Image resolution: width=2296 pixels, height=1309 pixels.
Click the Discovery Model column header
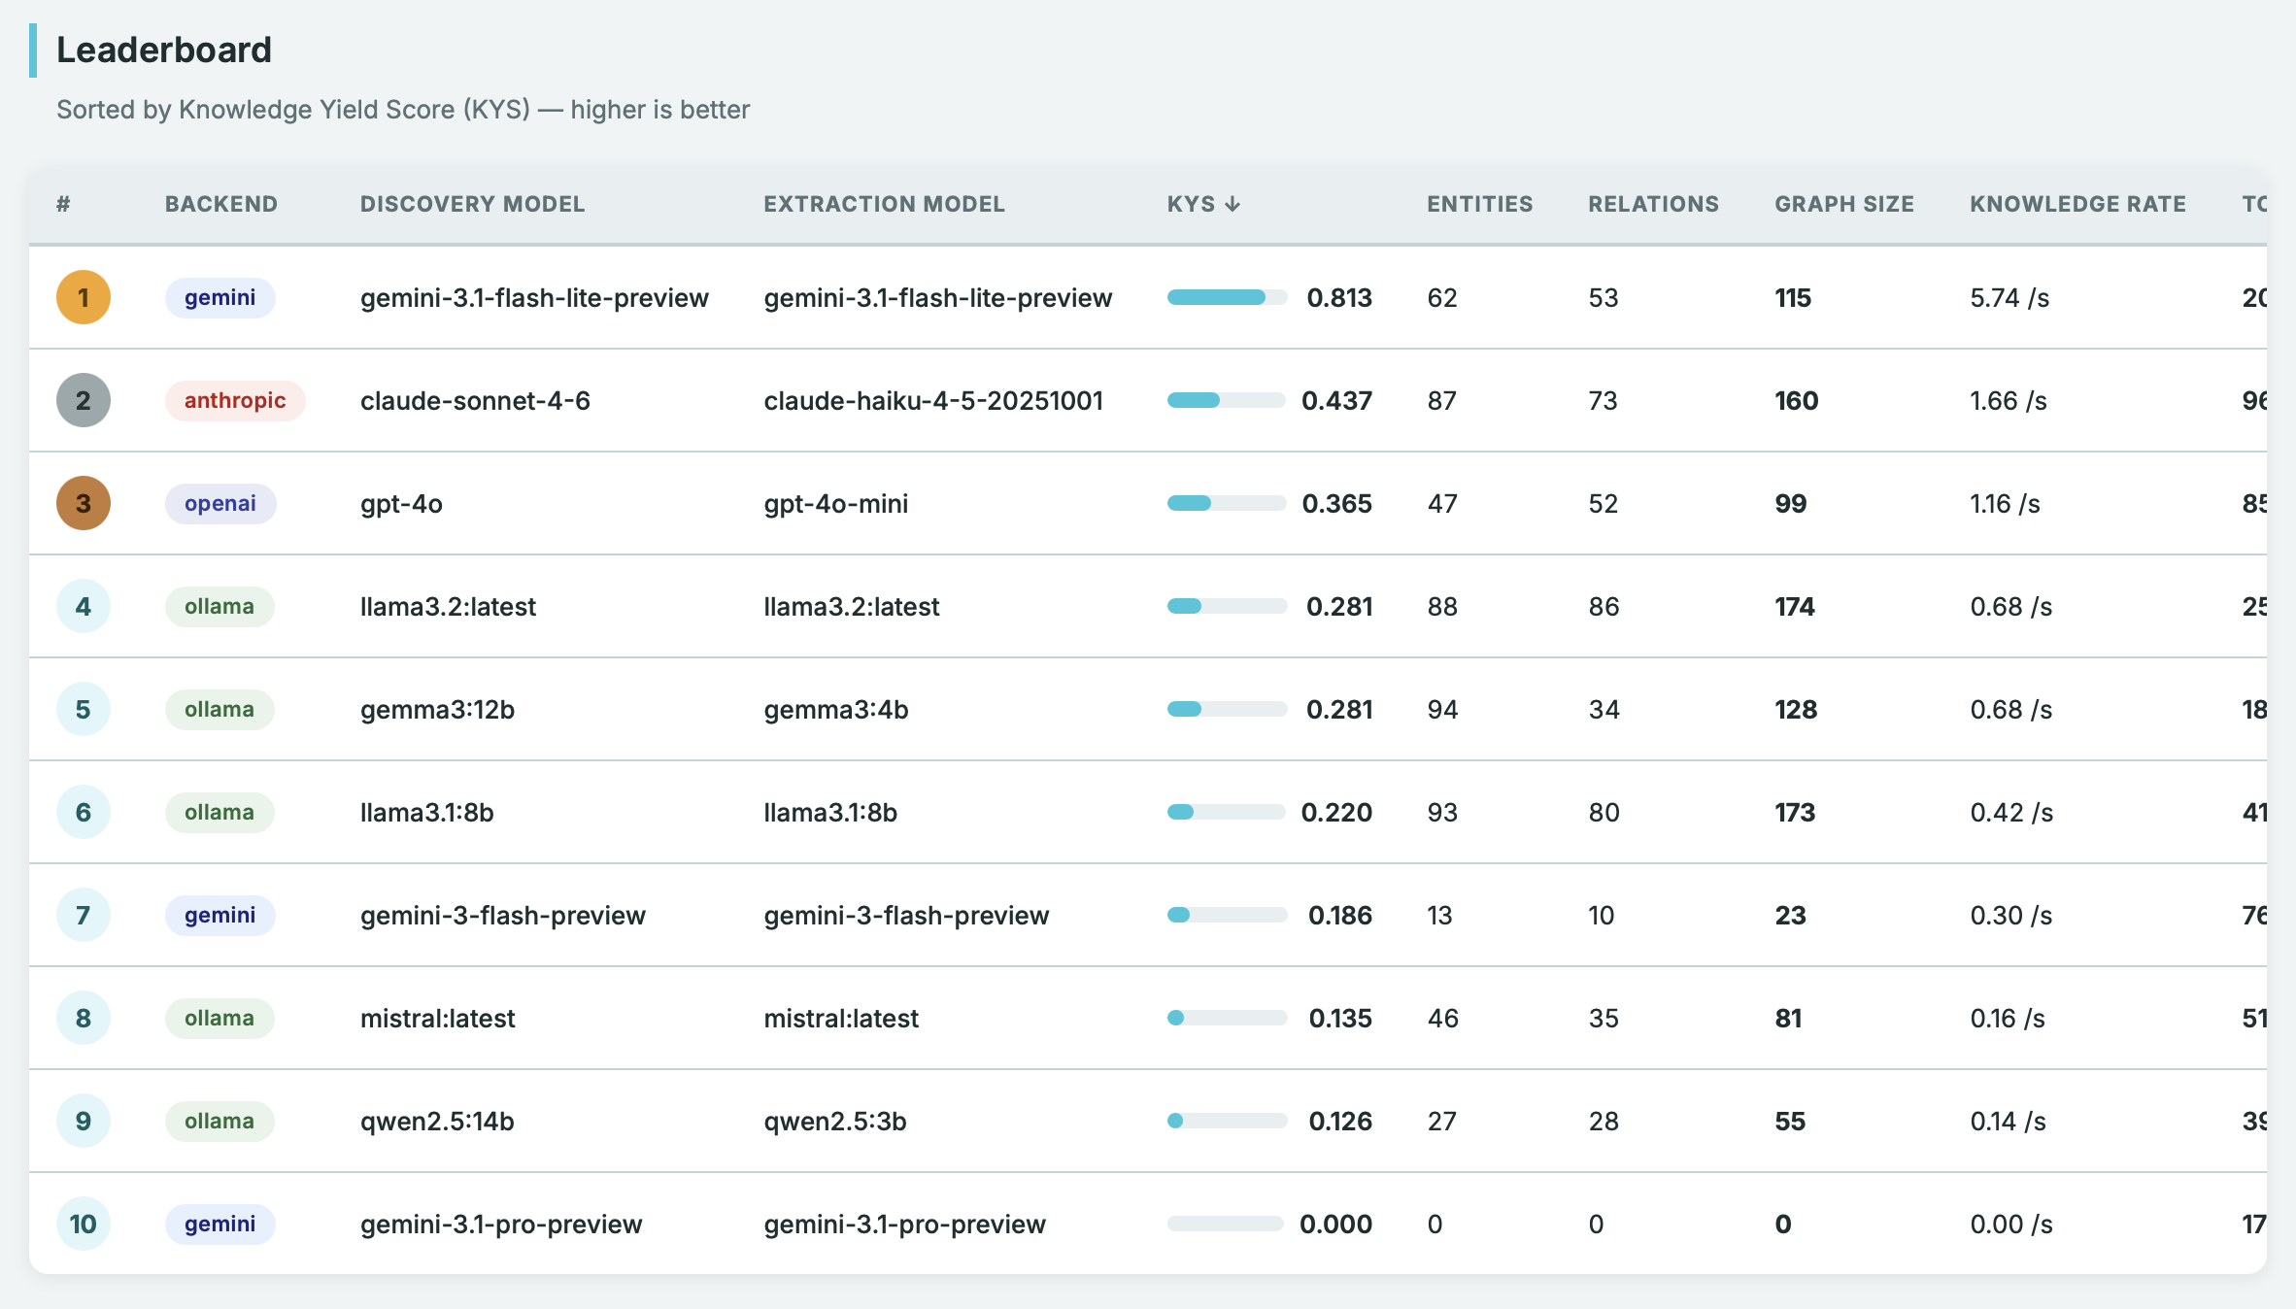coord(472,204)
